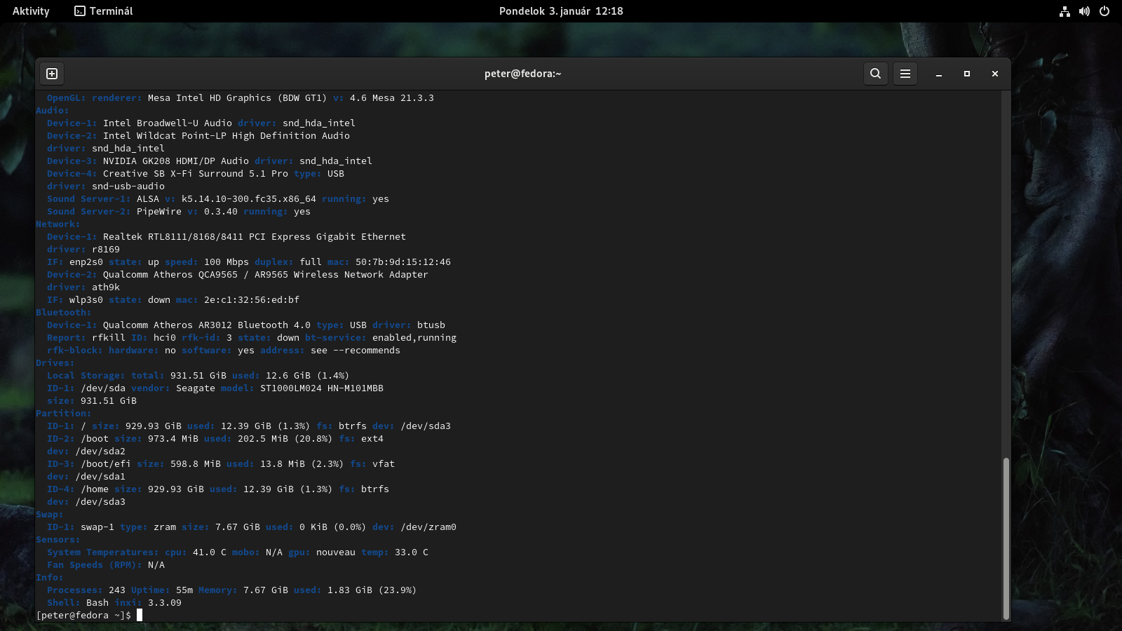Open the Terminál application menu
Viewport: 1122px width, 631px height.
pos(104,11)
